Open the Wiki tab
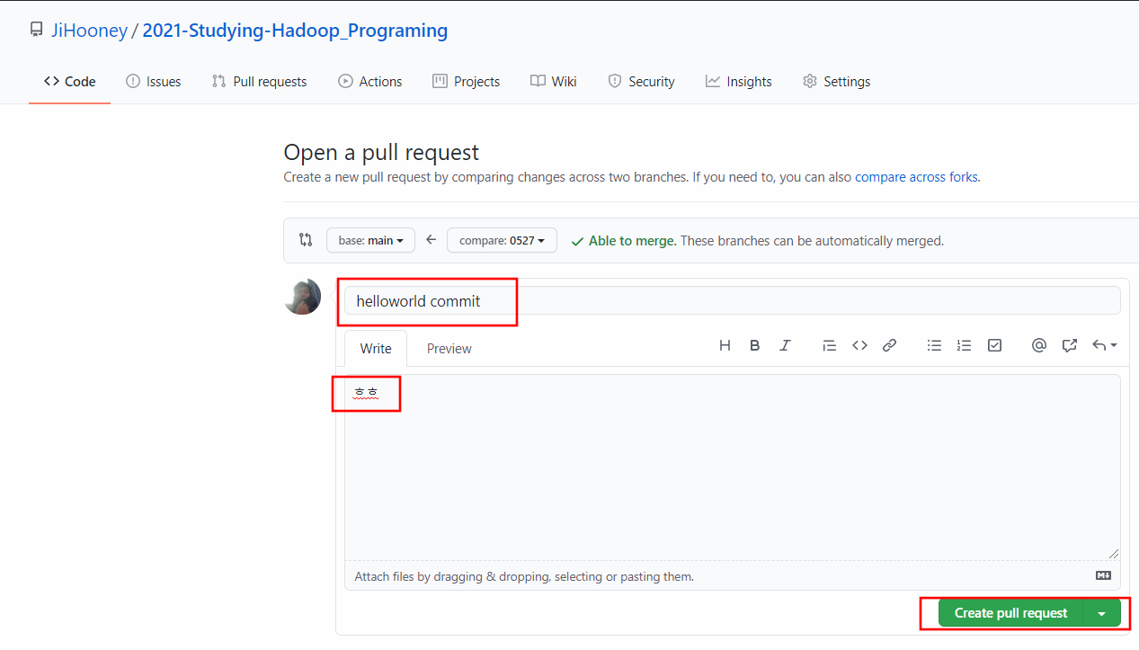 tap(554, 81)
